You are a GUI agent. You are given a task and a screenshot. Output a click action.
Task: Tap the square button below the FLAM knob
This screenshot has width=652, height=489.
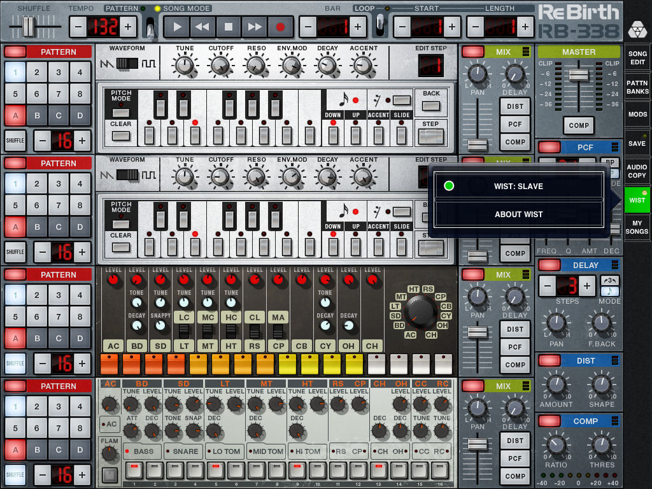[110, 474]
